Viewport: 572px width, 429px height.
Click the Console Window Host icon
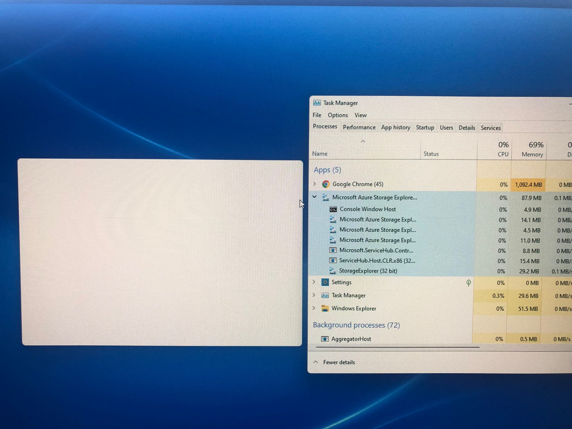(333, 209)
